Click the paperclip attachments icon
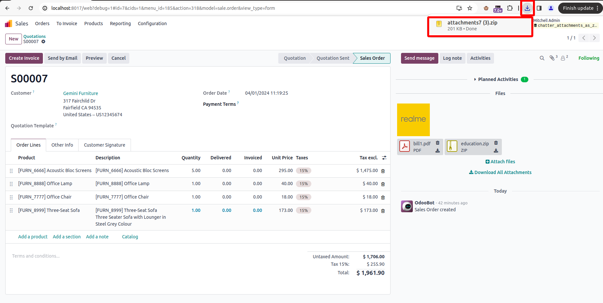 (x=552, y=58)
